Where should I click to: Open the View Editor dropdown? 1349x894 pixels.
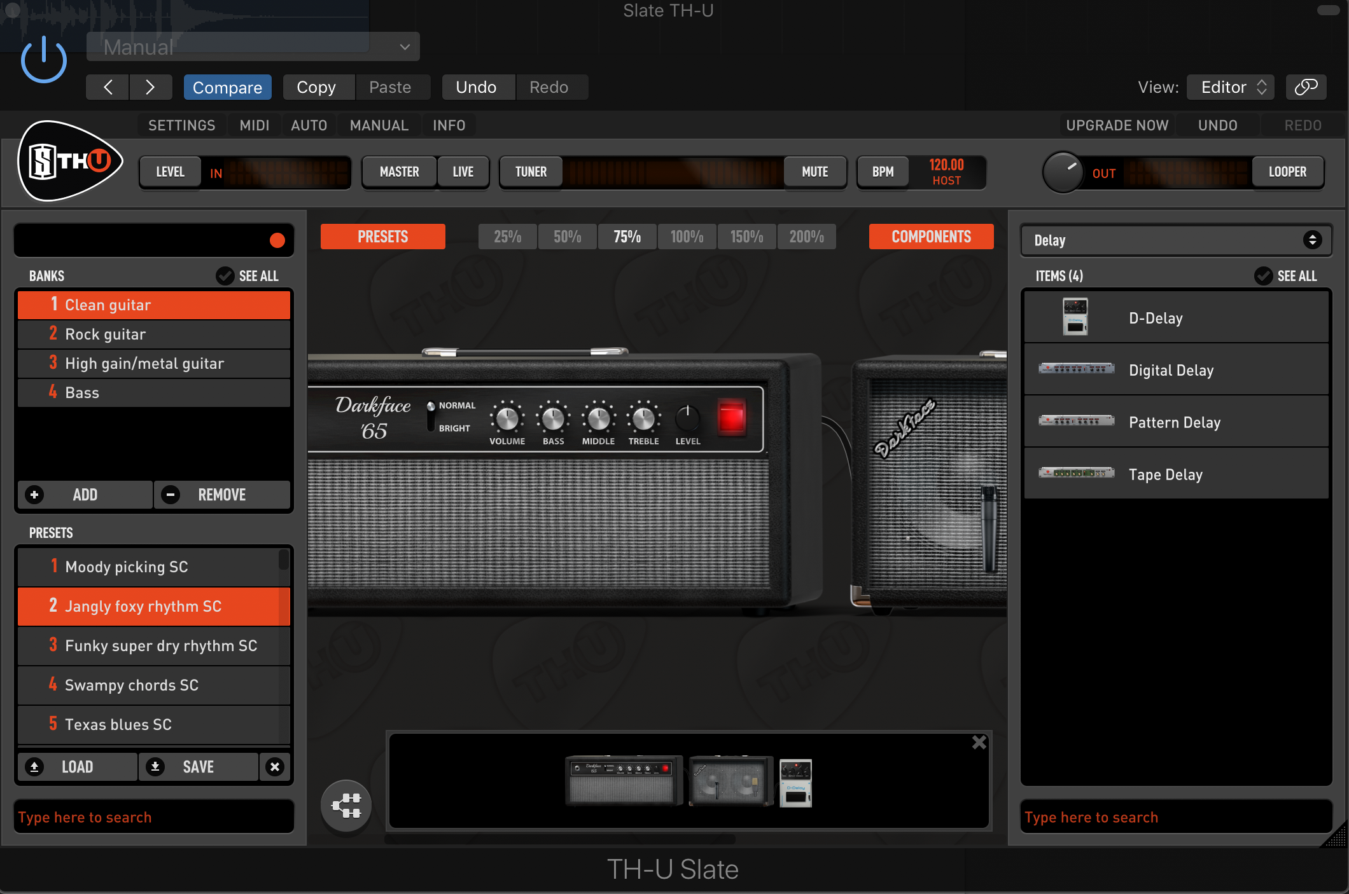tap(1231, 87)
